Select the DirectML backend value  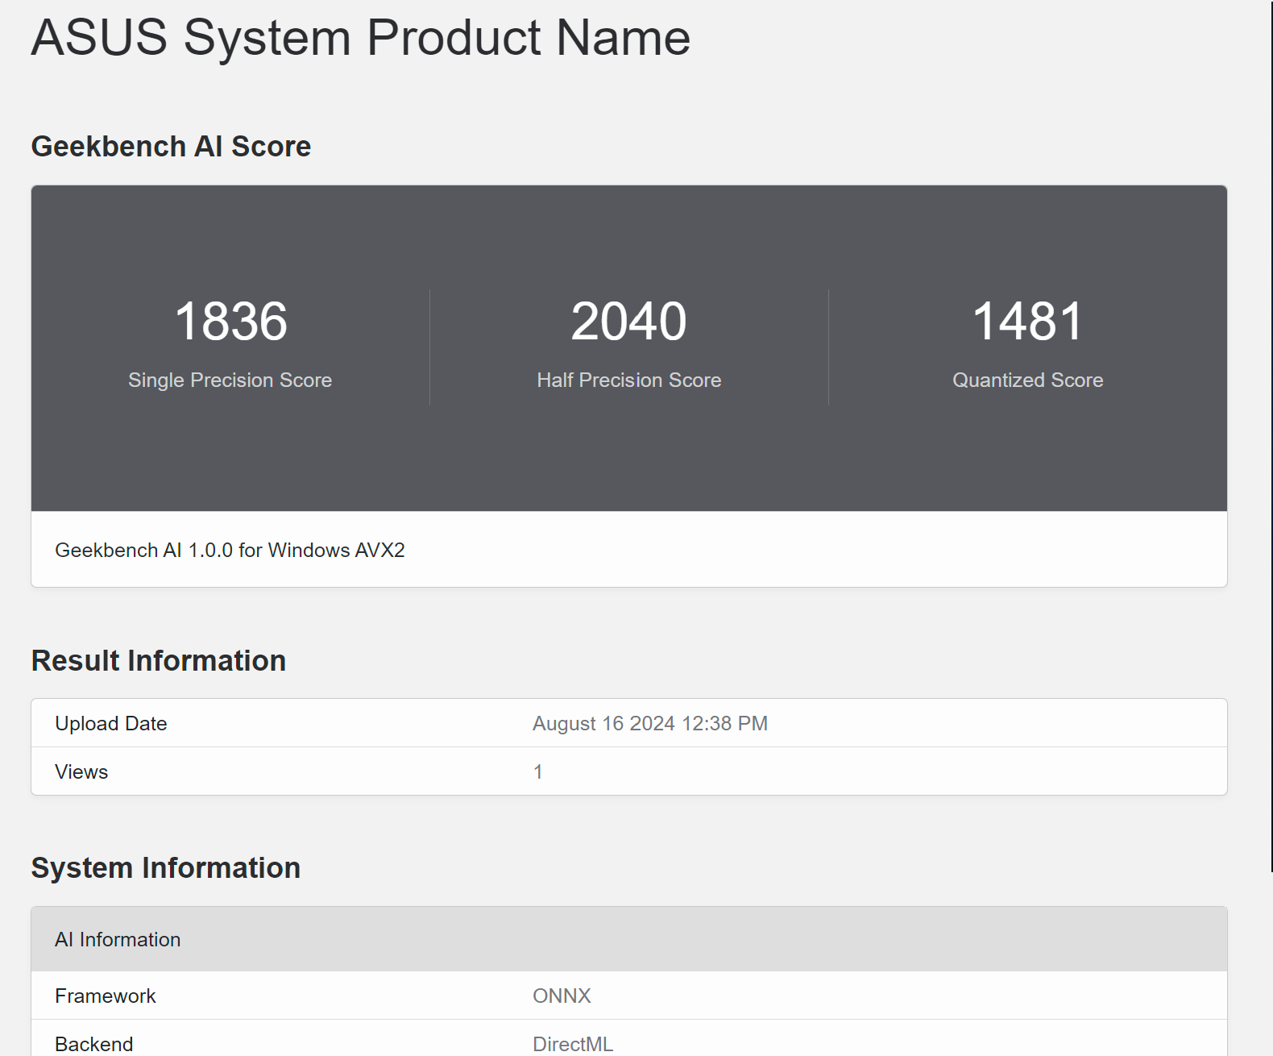pyautogui.click(x=573, y=1044)
